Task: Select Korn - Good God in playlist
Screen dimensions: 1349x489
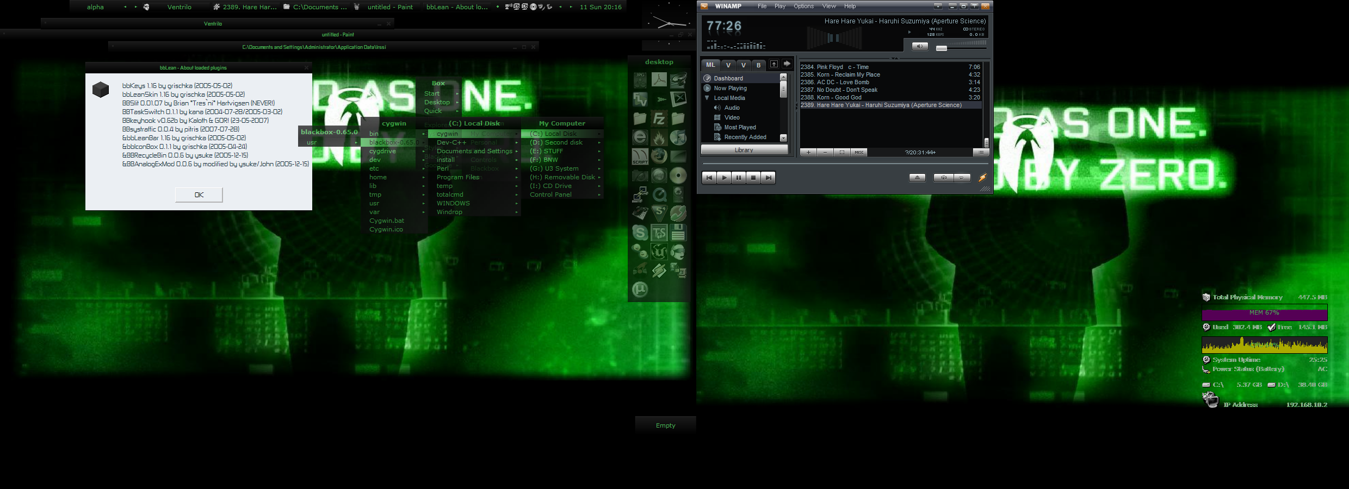Action: click(890, 97)
